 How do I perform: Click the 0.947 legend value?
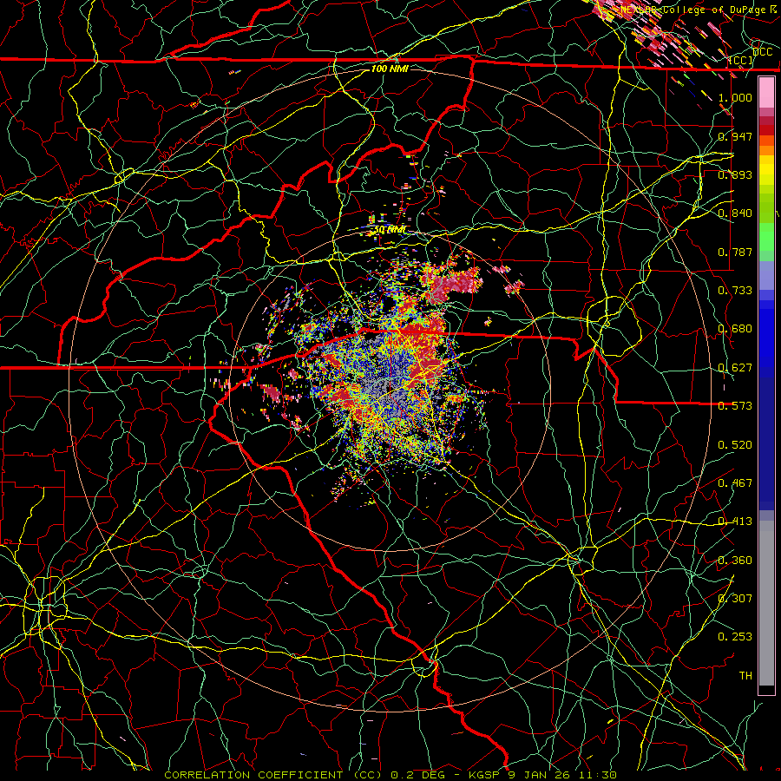735,136
